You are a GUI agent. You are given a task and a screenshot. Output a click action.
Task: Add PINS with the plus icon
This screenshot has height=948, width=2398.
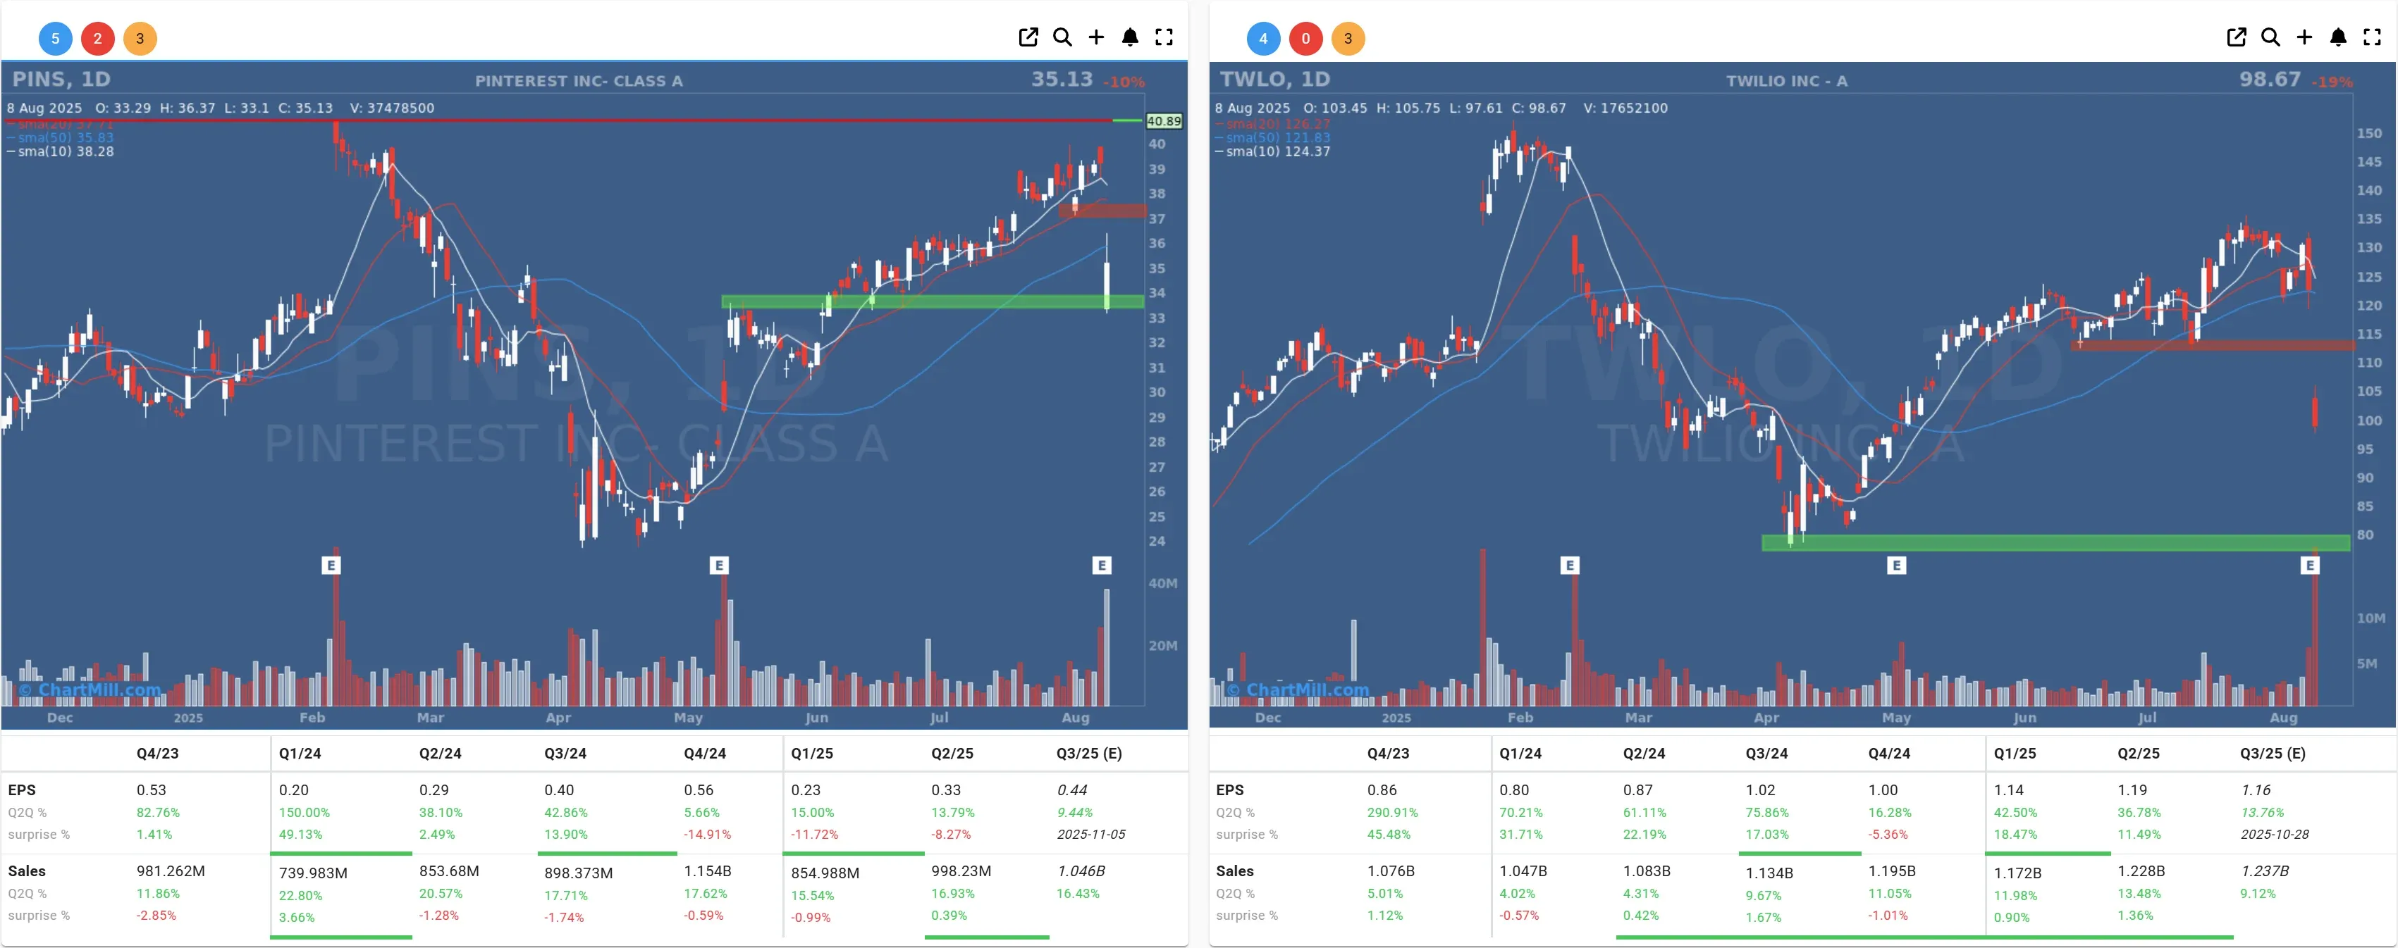pos(1095,37)
